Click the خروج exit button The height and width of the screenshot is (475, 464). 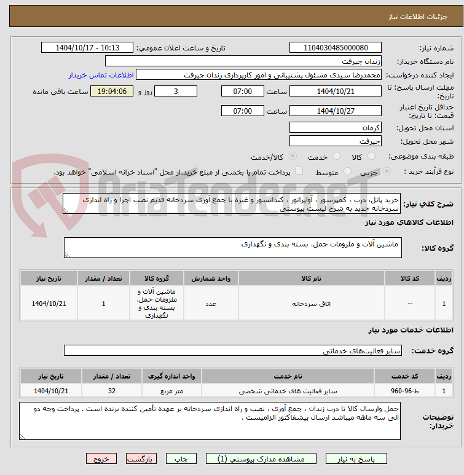pyautogui.click(x=101, y=458)
